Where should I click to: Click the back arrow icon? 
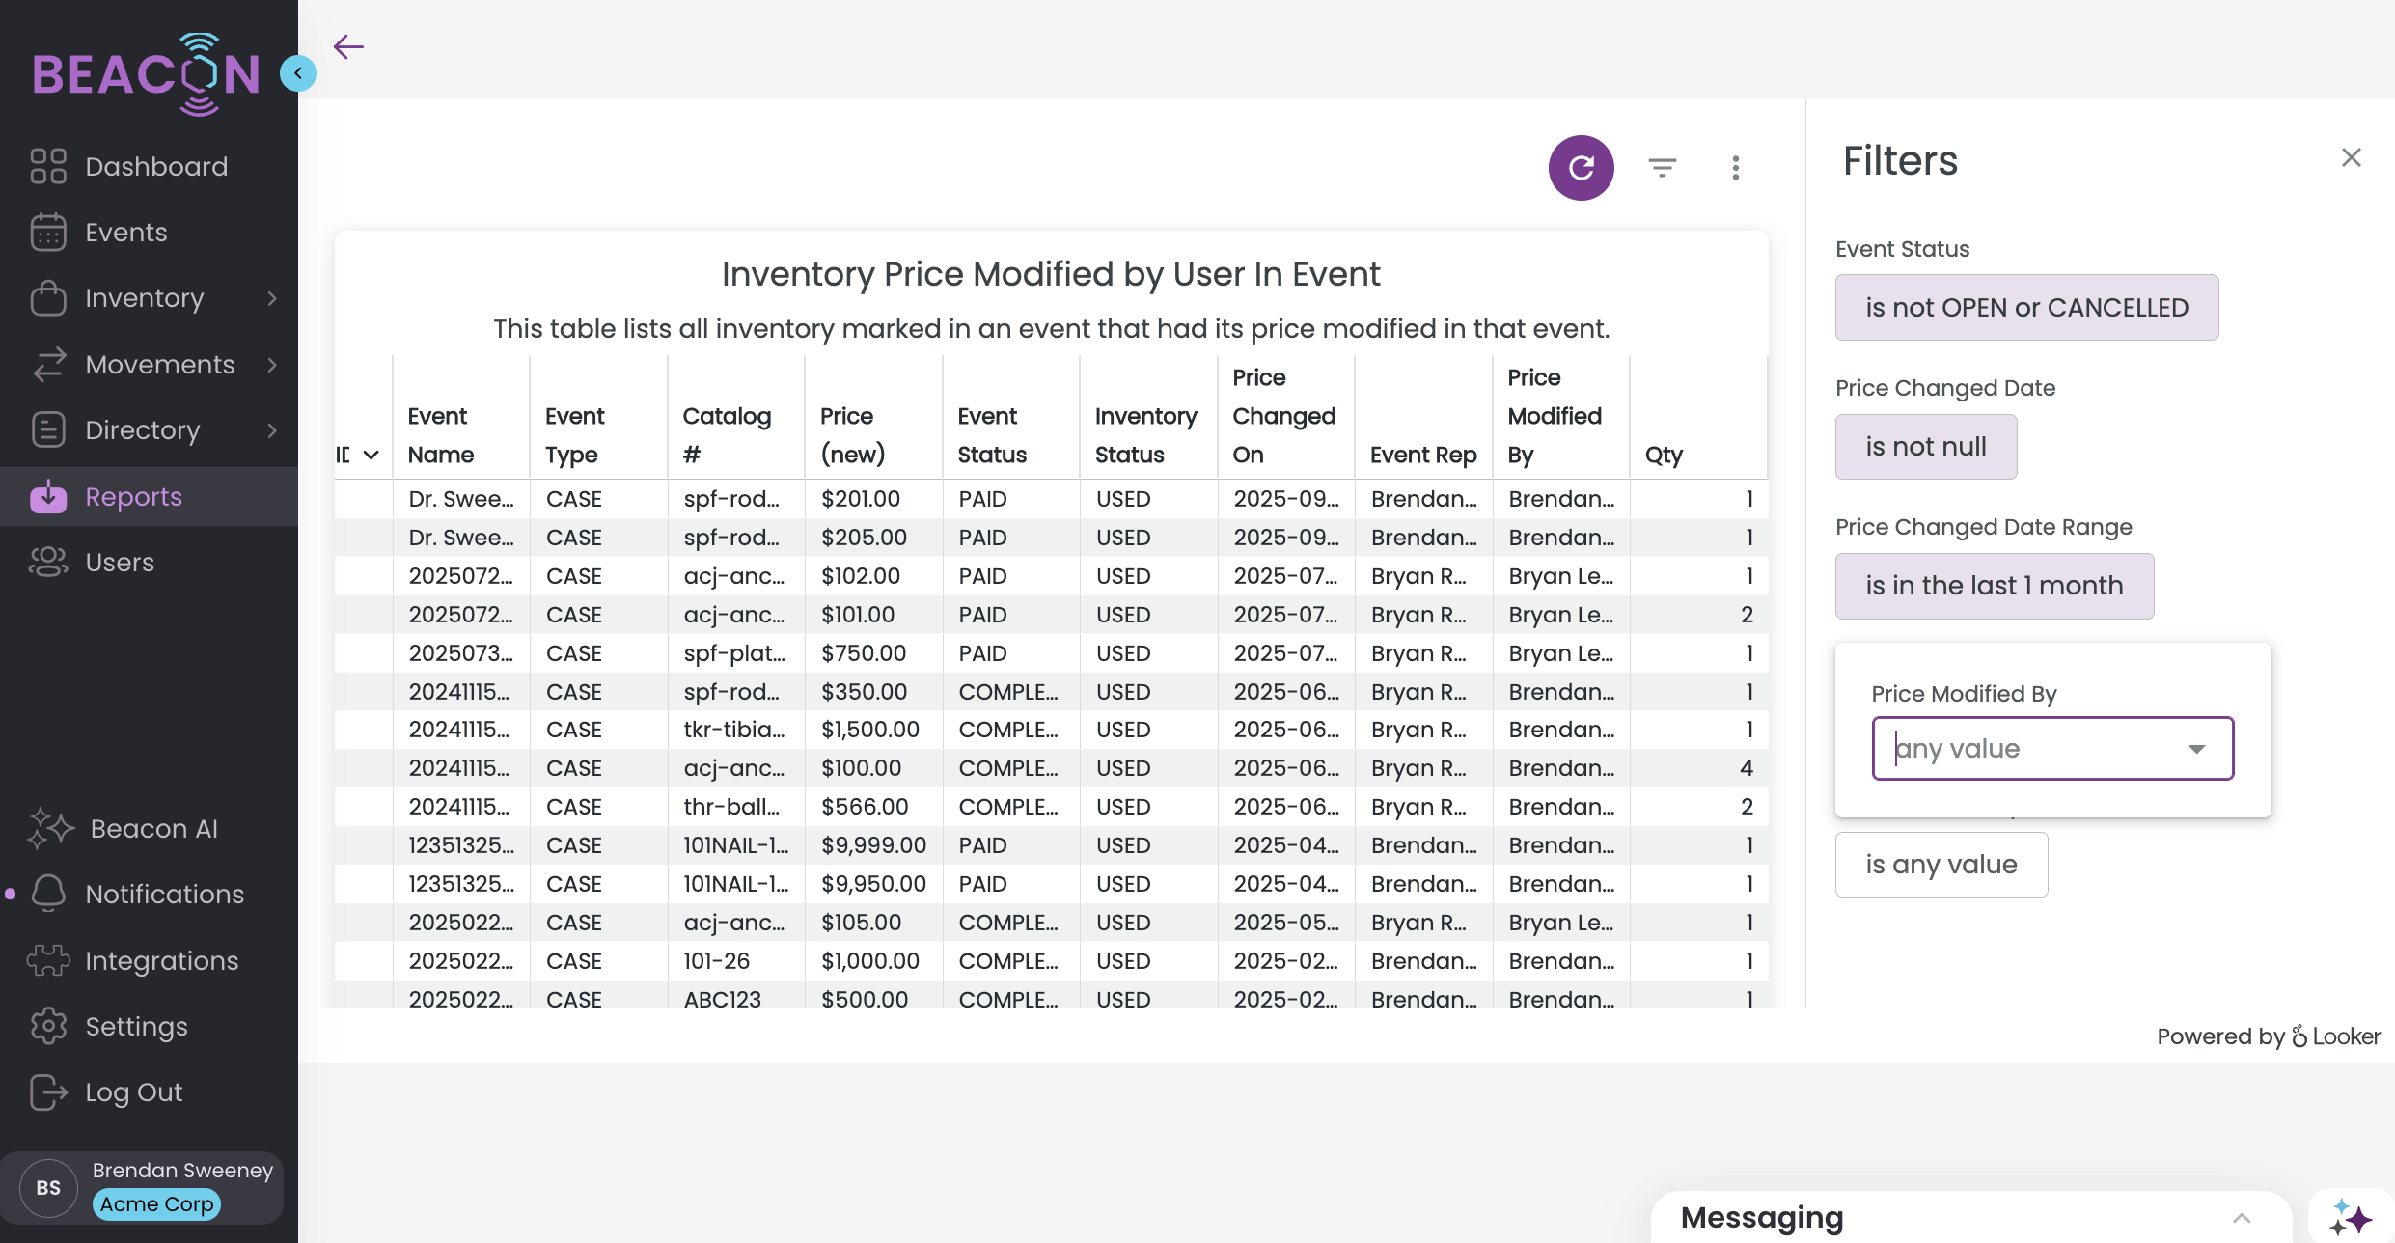(x=348, y=46)
